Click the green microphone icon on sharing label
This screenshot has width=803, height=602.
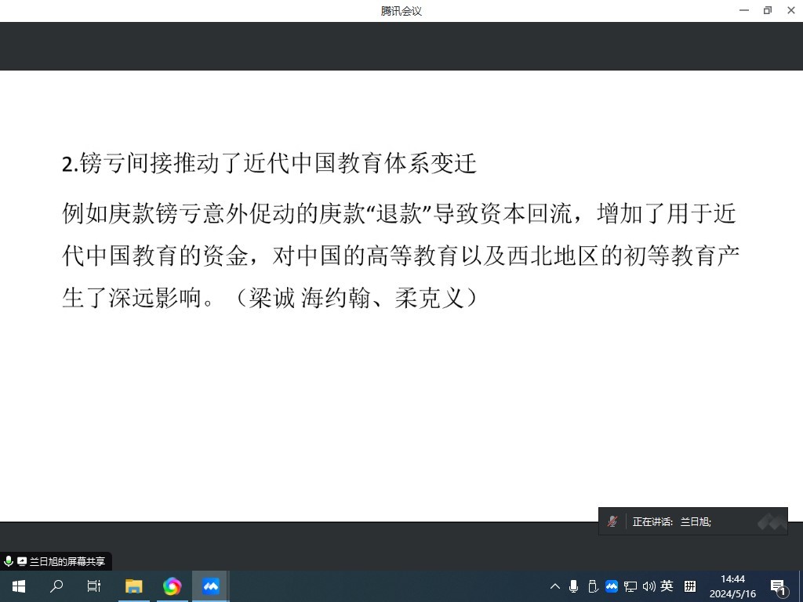(x=9, y=561)
